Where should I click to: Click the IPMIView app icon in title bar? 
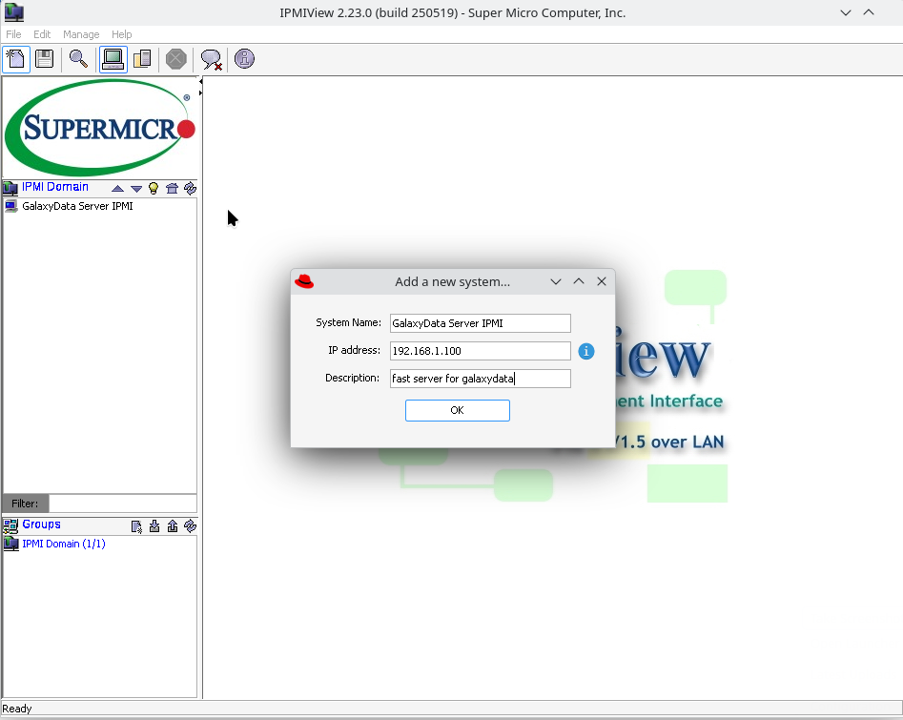click(13, 12)
